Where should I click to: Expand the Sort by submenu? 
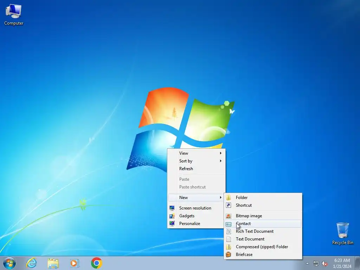[x=197, y=161]
